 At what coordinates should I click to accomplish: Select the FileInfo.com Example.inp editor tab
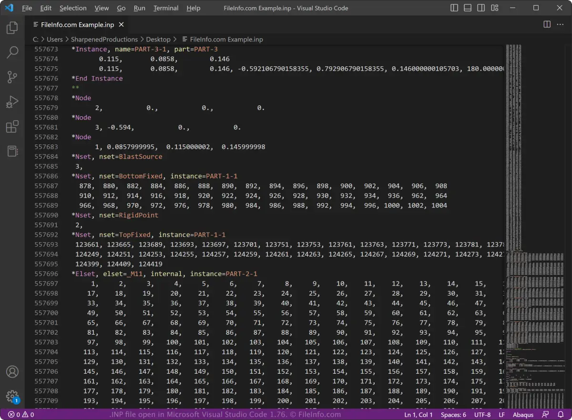(x=78, y=24)
